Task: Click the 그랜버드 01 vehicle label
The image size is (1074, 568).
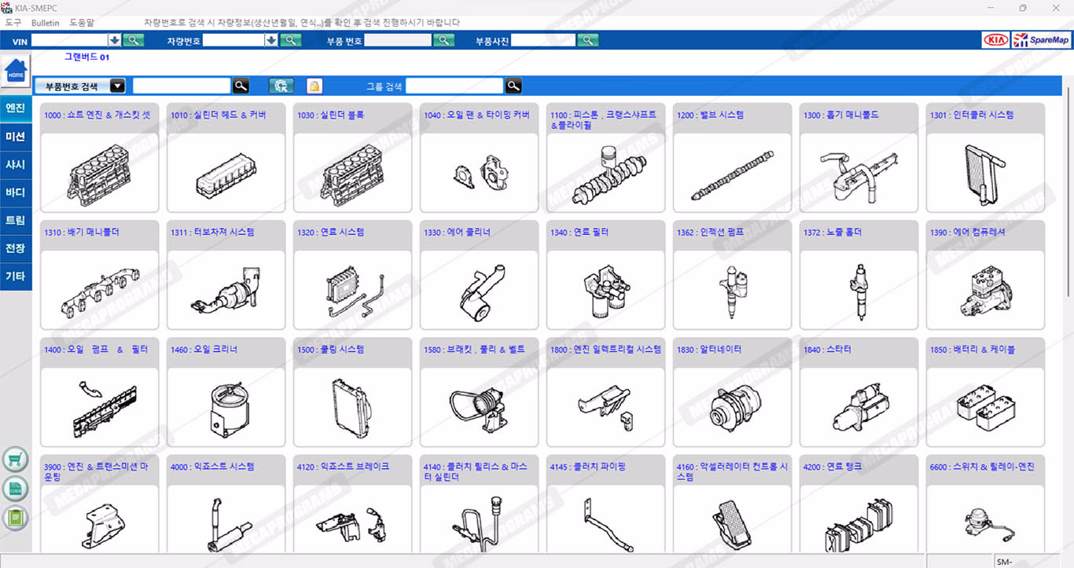Action: pyautogui.click(x=86, y=57)
